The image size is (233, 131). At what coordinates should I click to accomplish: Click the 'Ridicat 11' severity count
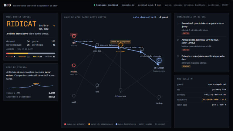tap(24, 57)
